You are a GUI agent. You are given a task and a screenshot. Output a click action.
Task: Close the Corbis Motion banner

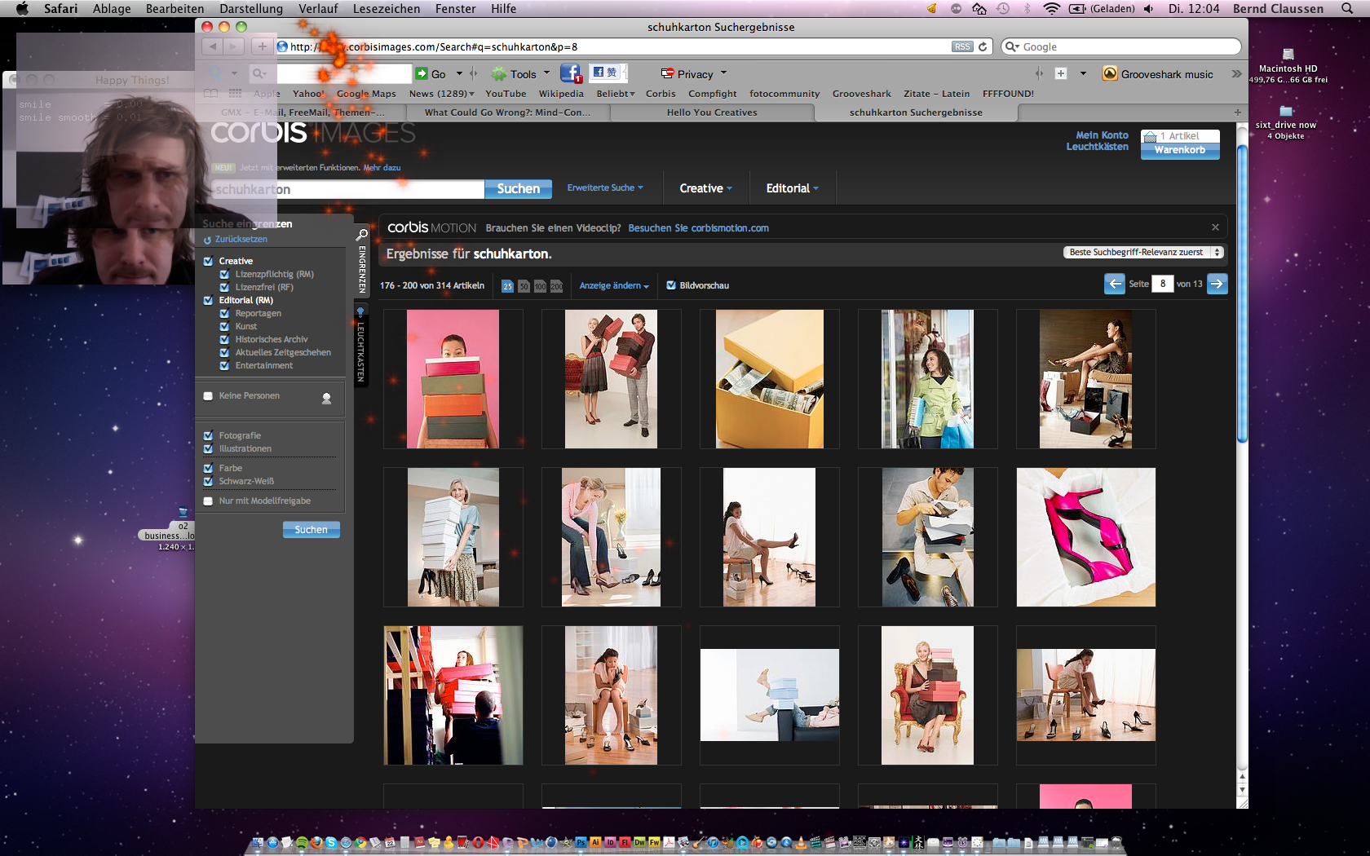click(1215, 227)
